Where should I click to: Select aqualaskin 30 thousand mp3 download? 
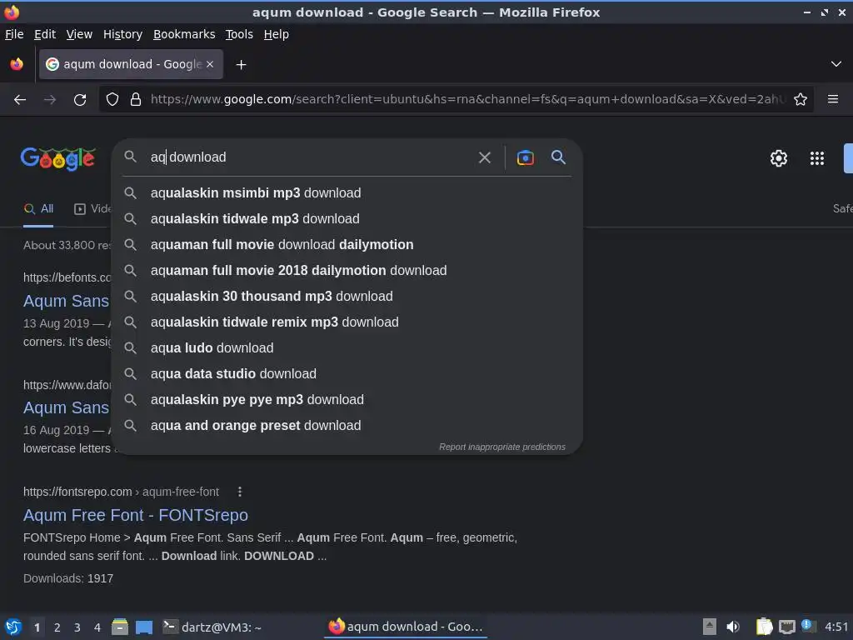click(347, 297)
